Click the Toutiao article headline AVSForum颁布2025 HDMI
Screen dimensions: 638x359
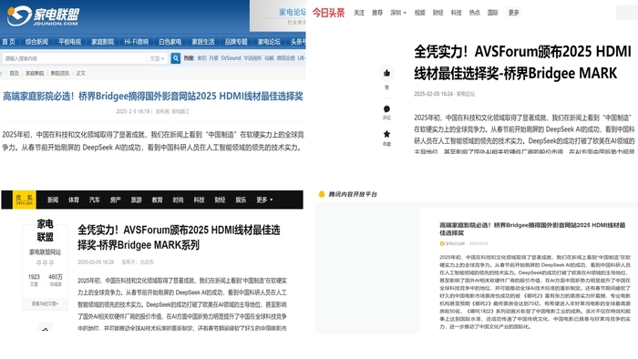click(522, 63)
